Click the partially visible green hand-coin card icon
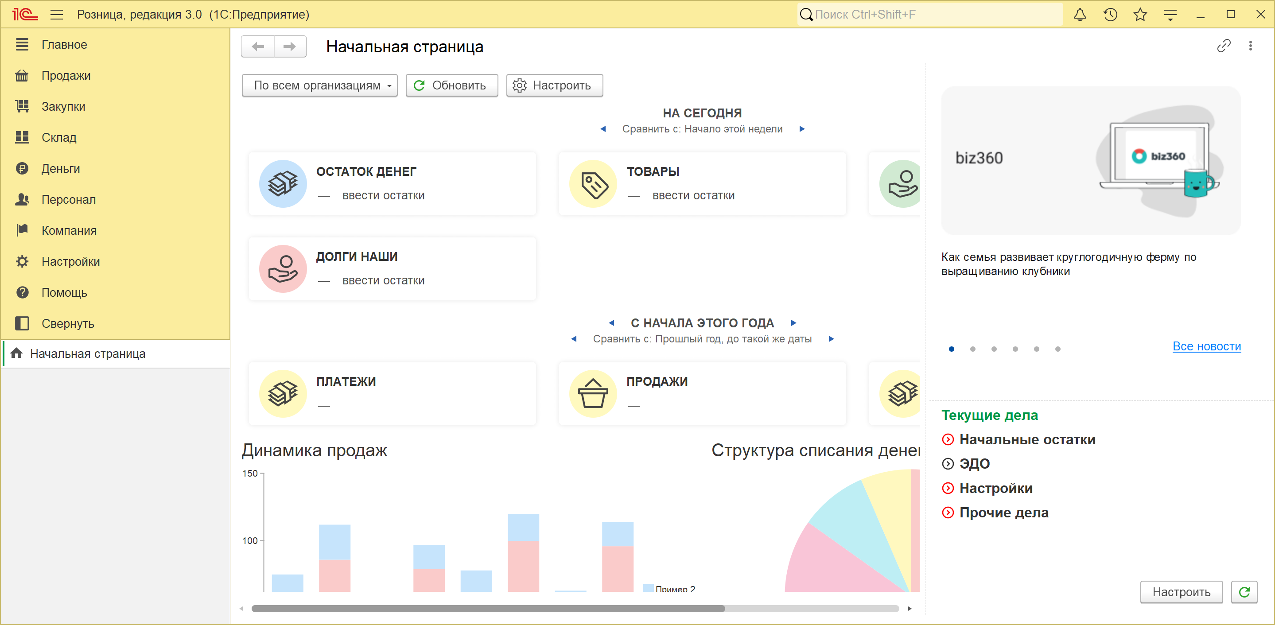Screen dimensions: 1275x625 point(900,183)
